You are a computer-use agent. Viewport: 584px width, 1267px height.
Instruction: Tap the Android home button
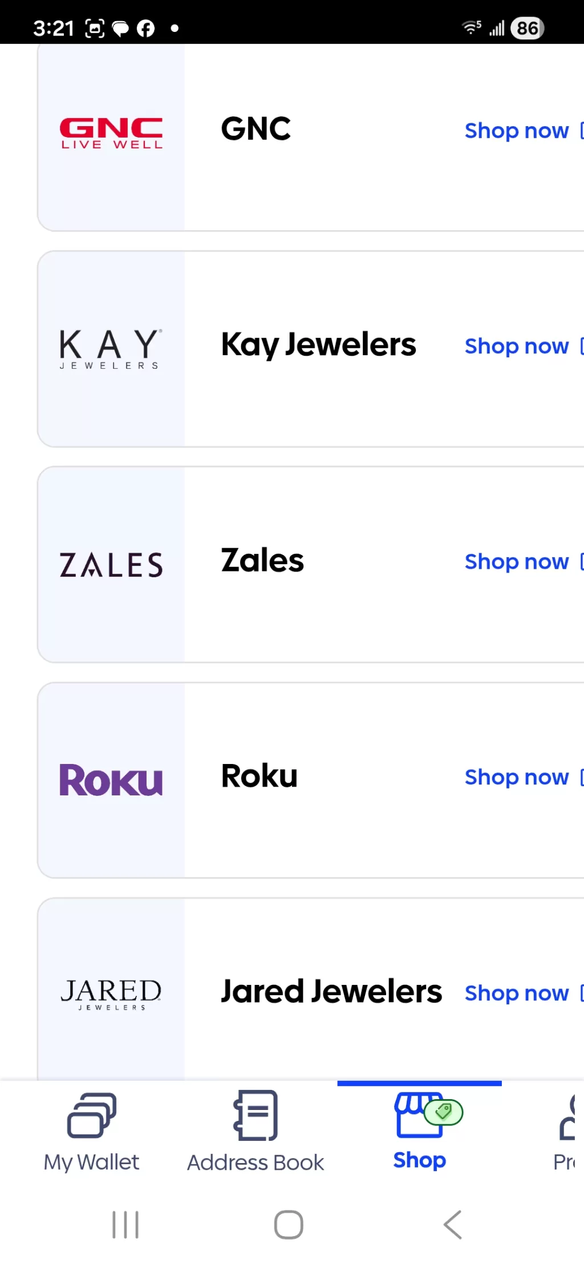pyautogui.click(x=289, y=1225)
